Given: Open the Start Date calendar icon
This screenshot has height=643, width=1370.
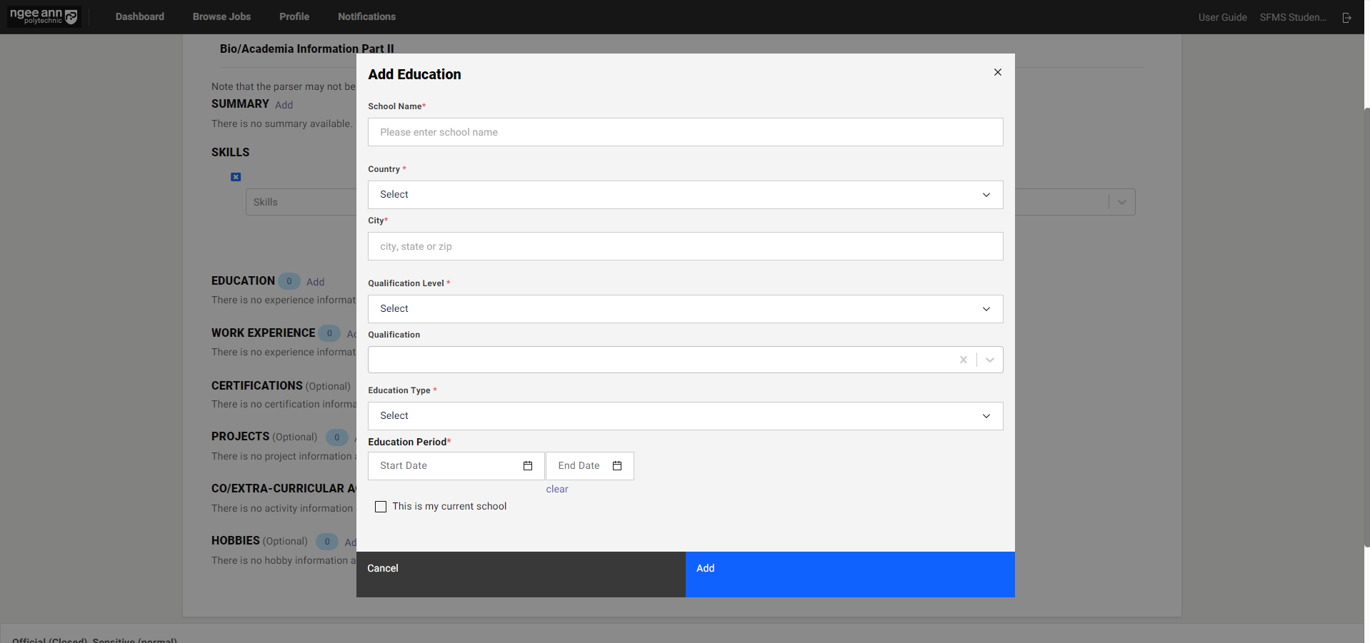Looking at the screenshot, I should click(528, 466).
